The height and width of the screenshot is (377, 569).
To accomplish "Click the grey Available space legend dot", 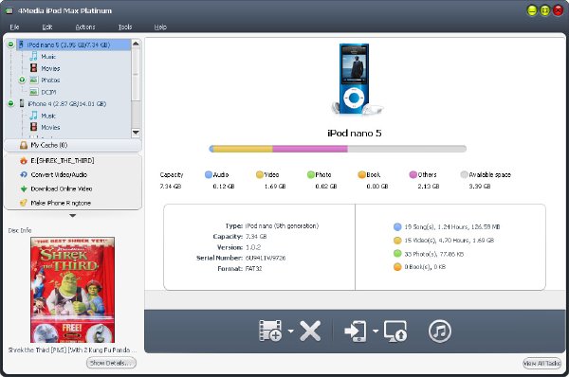I will pos(464,174).
